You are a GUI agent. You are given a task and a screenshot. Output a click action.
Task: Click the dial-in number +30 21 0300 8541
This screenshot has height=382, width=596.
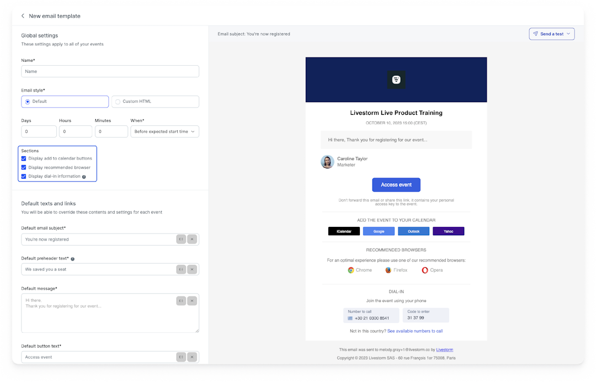[372, 319]
